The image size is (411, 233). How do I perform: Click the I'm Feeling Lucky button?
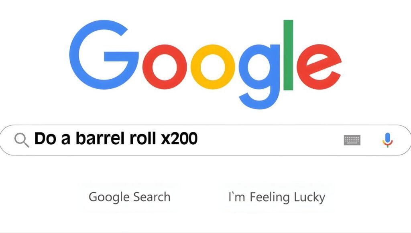(x=277, y=197)
